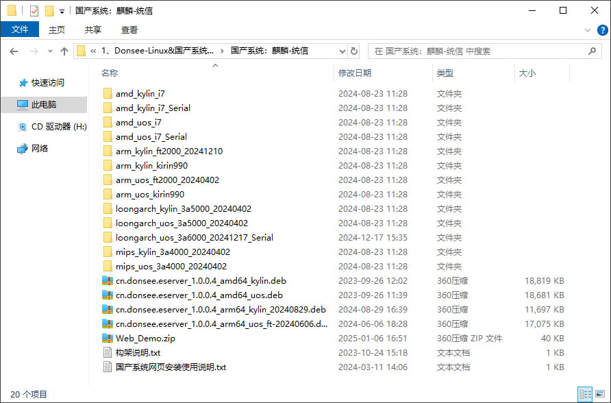
Task: Click the 17,075 KB size cell
Action: pos(545,324)
